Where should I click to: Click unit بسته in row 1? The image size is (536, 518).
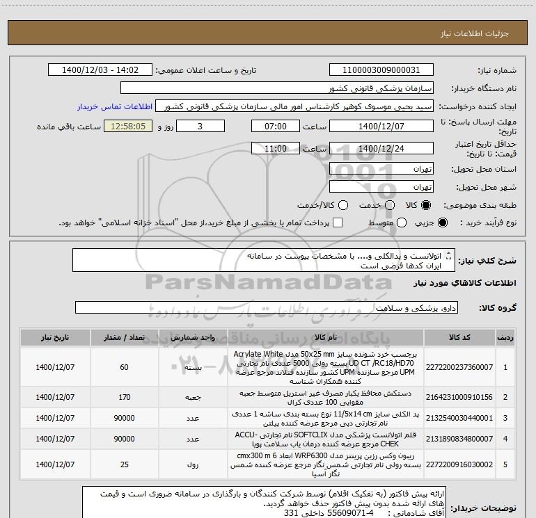click(x=193, y=368)
